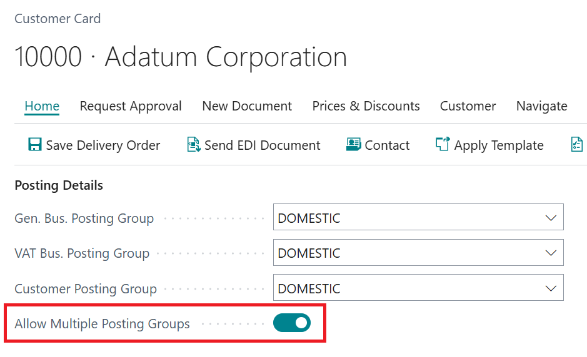Disable the Allow Multiple Posting Groups toggle
This screenshot has width=587, height=357.
click(x=292, y=323)
